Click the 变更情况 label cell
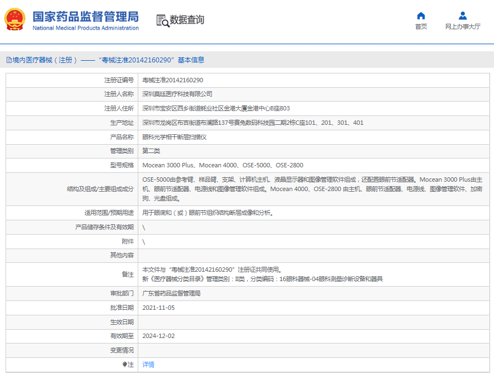 pyautogui.click(x=72, y=350)
